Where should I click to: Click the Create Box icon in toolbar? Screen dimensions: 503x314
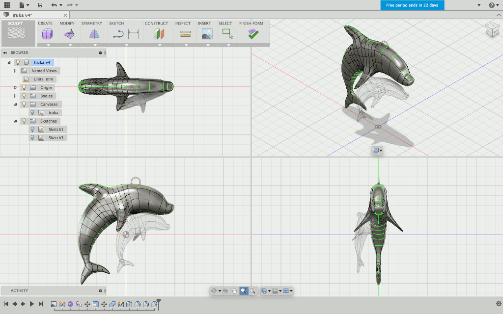point(47,34)
